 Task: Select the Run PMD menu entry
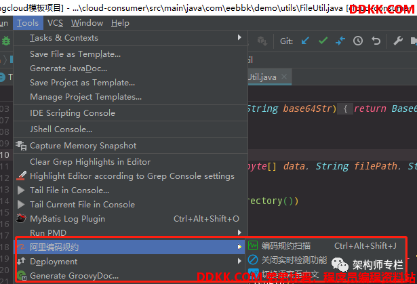tap(130, 232)
